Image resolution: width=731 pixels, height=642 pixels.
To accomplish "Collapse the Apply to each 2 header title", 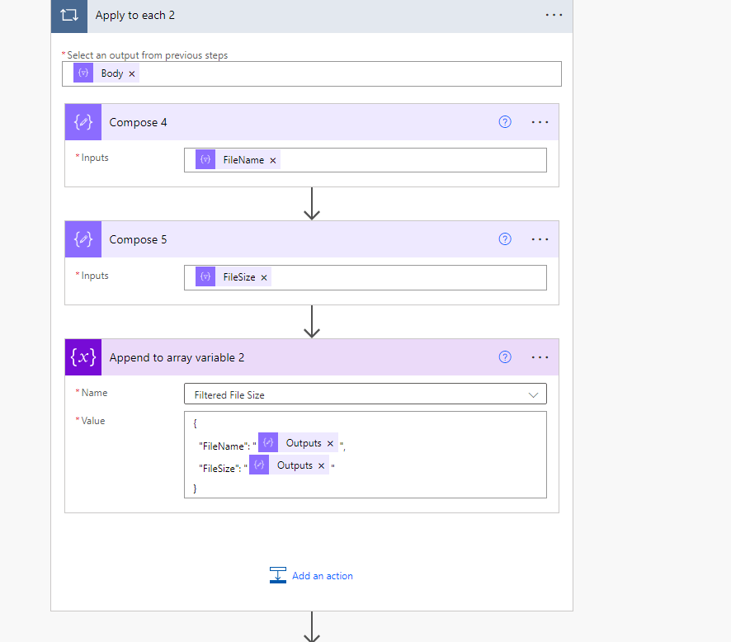I will (x=135, y=16).
